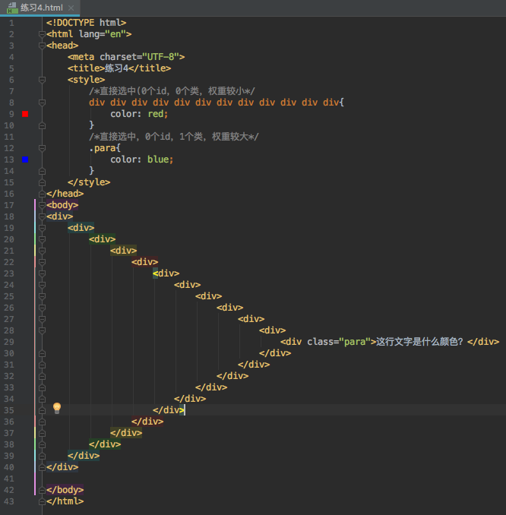The image size is (506, 515).
Task: Open blue color swatch in gutter
Action: click(x=25, y=160)
